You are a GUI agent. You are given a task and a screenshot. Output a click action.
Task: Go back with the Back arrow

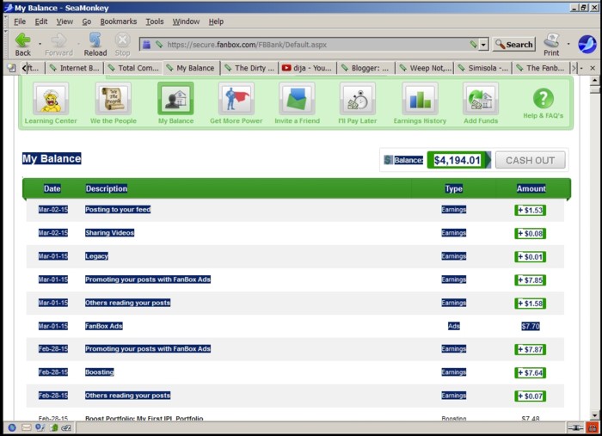click(x=22, y=45)
